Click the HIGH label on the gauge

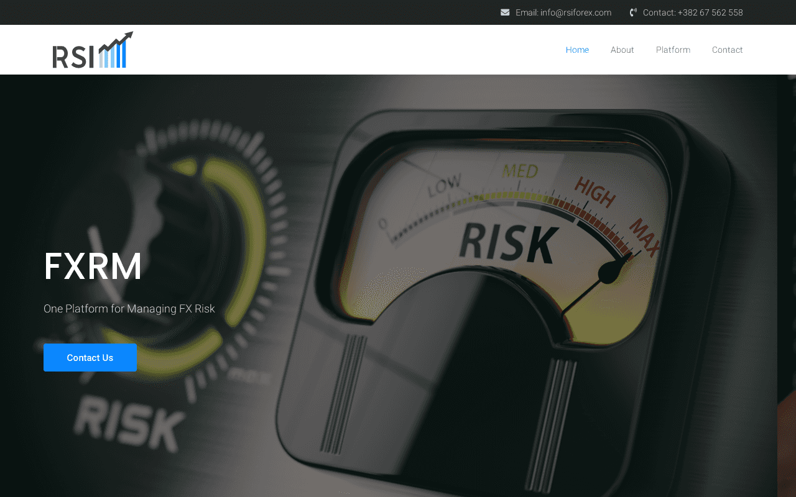(595, 191)
